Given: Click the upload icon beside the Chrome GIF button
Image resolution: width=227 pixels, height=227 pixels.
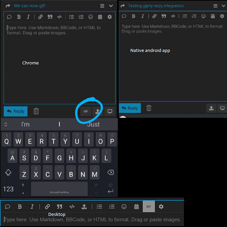Looking at the screenshot, I should (98, 111).
